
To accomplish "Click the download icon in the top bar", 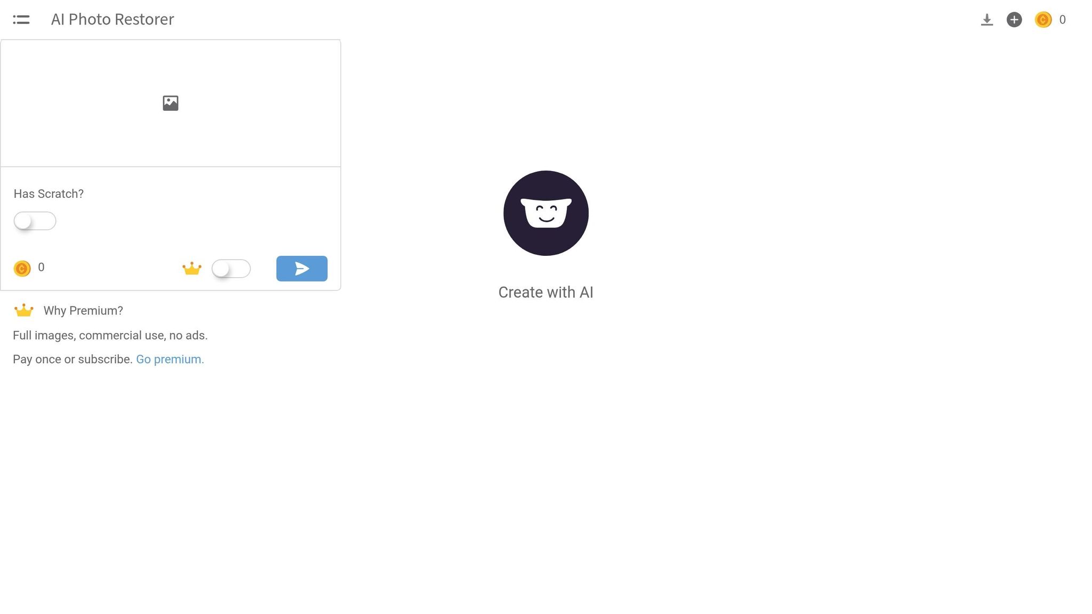I will pos(987,20).
